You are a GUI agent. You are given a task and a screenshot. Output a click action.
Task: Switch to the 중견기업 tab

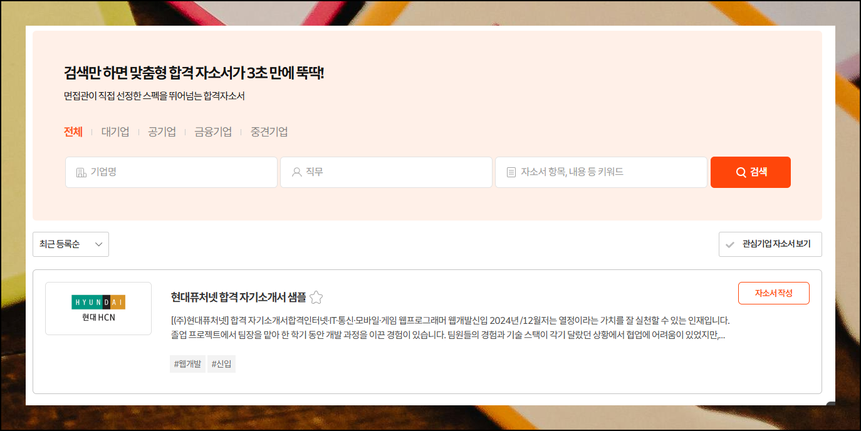269,132
